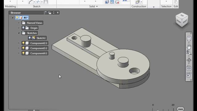The height and width of the screenshot is (111, 197).
Task: Click the Construction panel label
Action: [x=139, y=6]
